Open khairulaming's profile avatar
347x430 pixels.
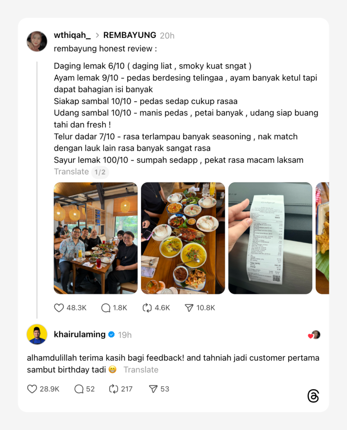pyautogui.click(x=37, y=334)
